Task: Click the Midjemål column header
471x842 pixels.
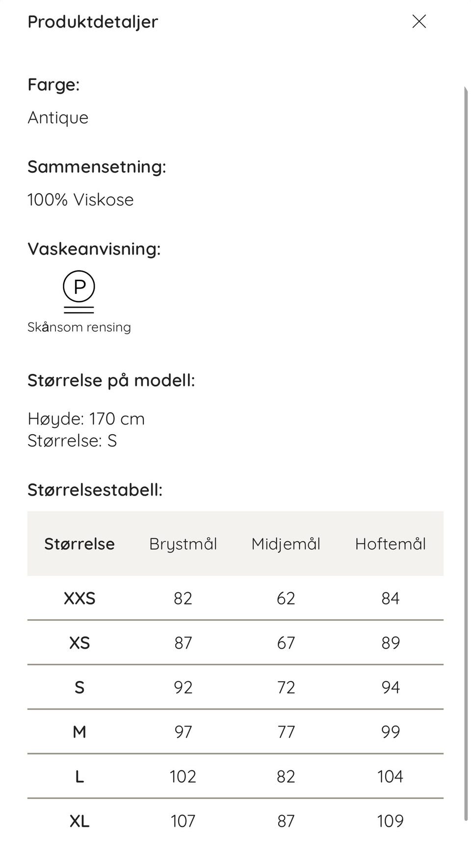Action: tap(286, 544)
